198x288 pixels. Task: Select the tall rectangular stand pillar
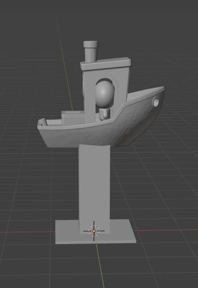coord(94,189)
